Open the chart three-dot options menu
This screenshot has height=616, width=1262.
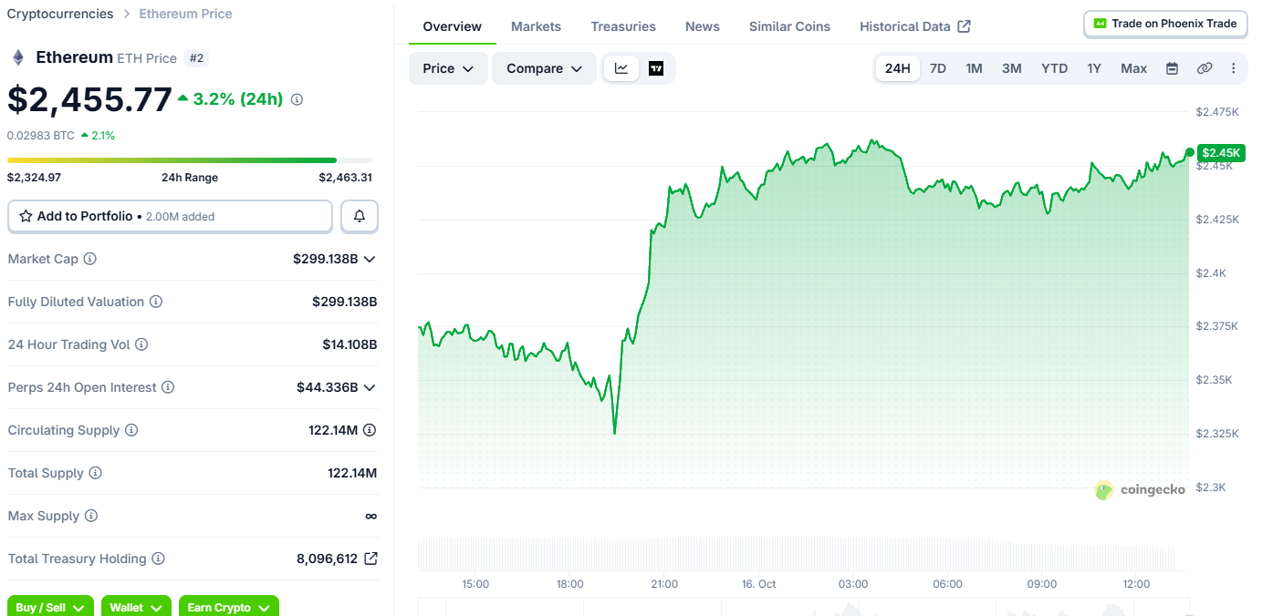[x=1234, y=68]
